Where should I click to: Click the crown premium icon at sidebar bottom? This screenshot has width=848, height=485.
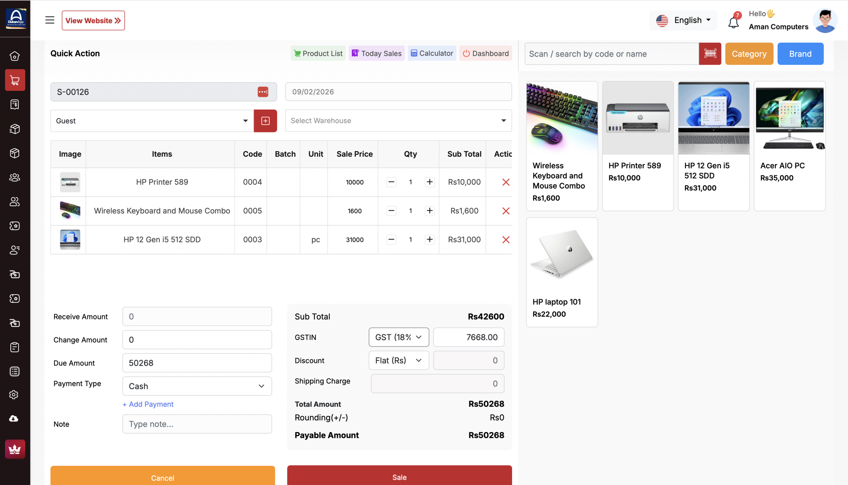15,449
